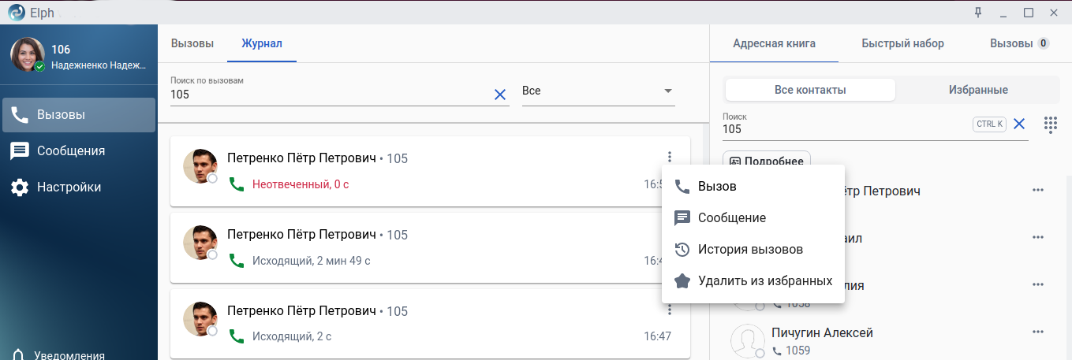
Task: Choose Вызов from the context menu
Action: (716, 187)
